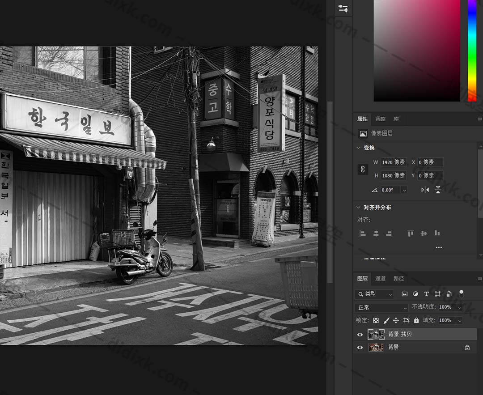Click the 像素图层 label in Properties
Image resolution: width=483 pixels, height=395 pixels.
pyautogui.click(x=381, y=133)
